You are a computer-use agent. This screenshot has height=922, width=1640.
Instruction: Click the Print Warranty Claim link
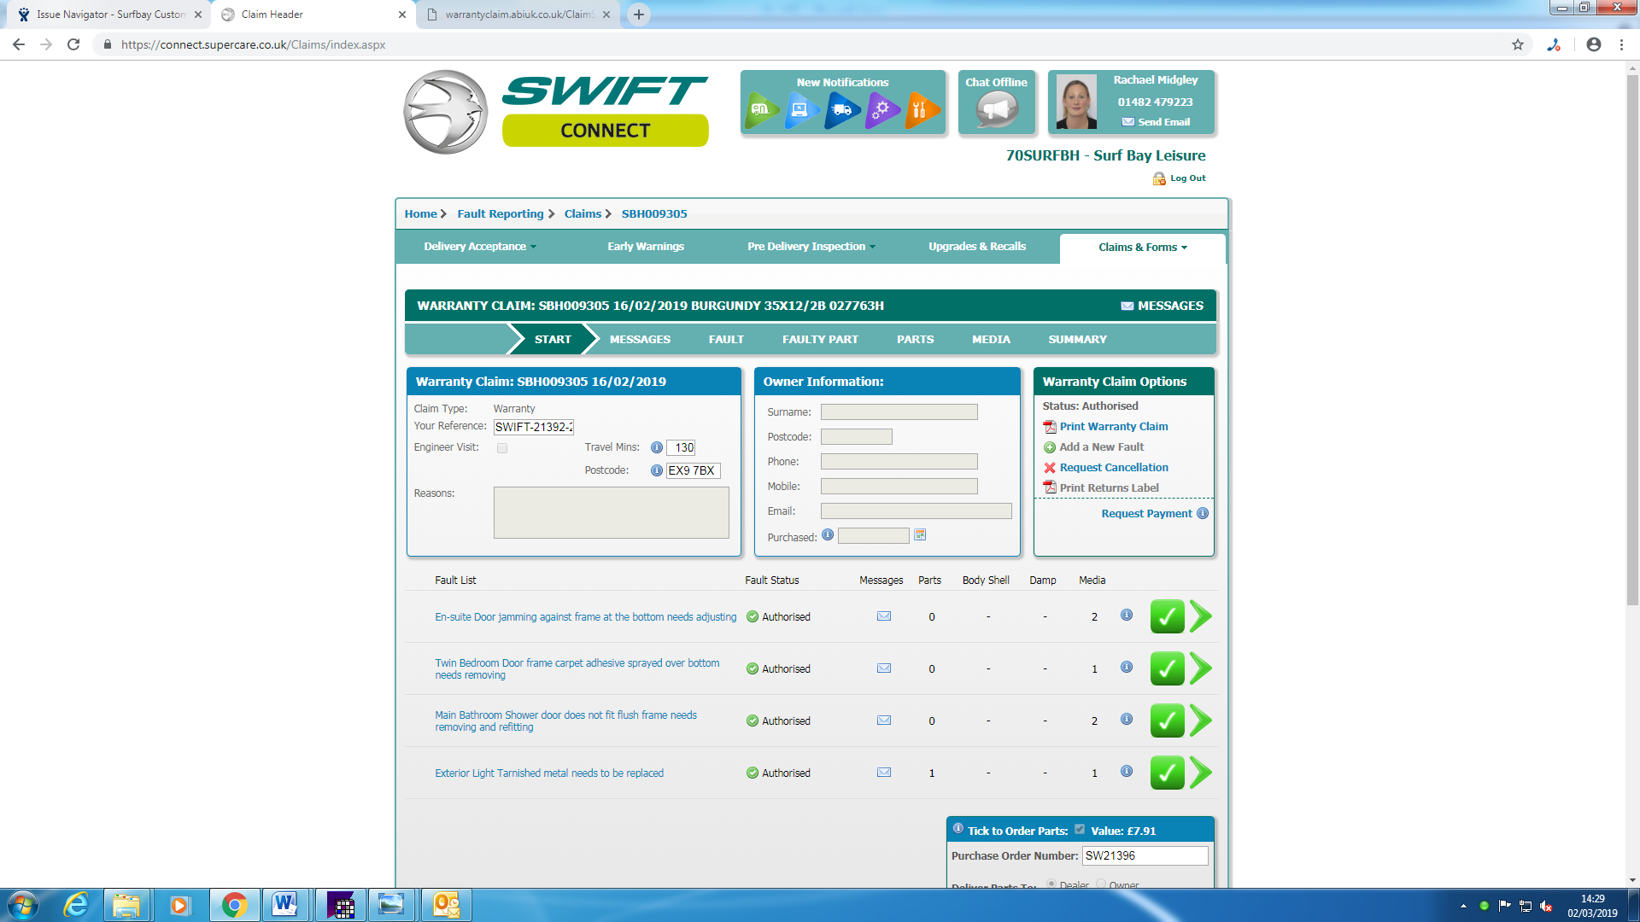[1113, 427]
